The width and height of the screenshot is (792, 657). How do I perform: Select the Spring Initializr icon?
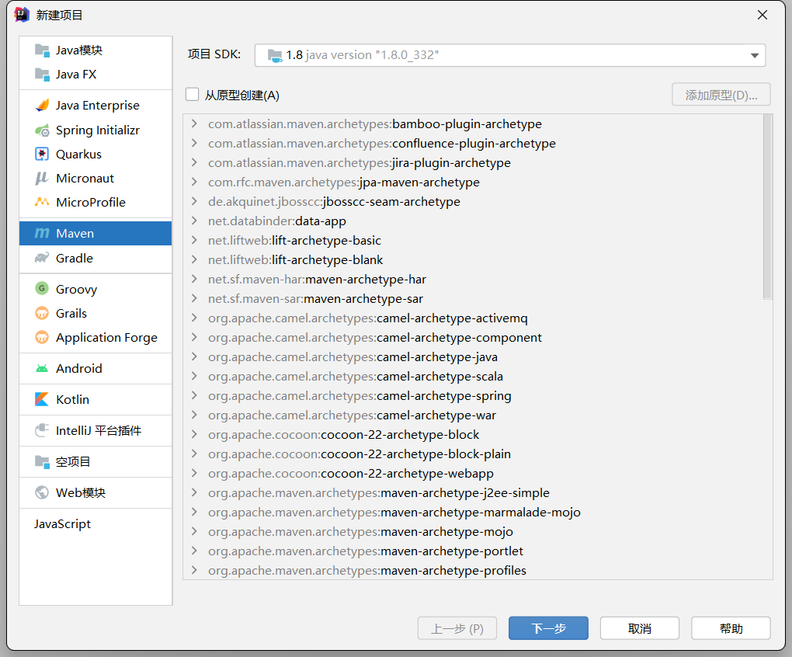tap(42, 130)
